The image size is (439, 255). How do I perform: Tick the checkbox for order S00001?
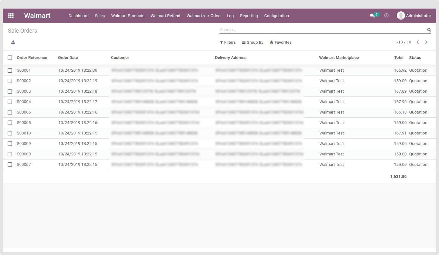(x=10, y=70)
